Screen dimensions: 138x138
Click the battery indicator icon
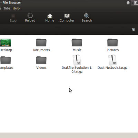pyautogui.click(x=136, y=3)
